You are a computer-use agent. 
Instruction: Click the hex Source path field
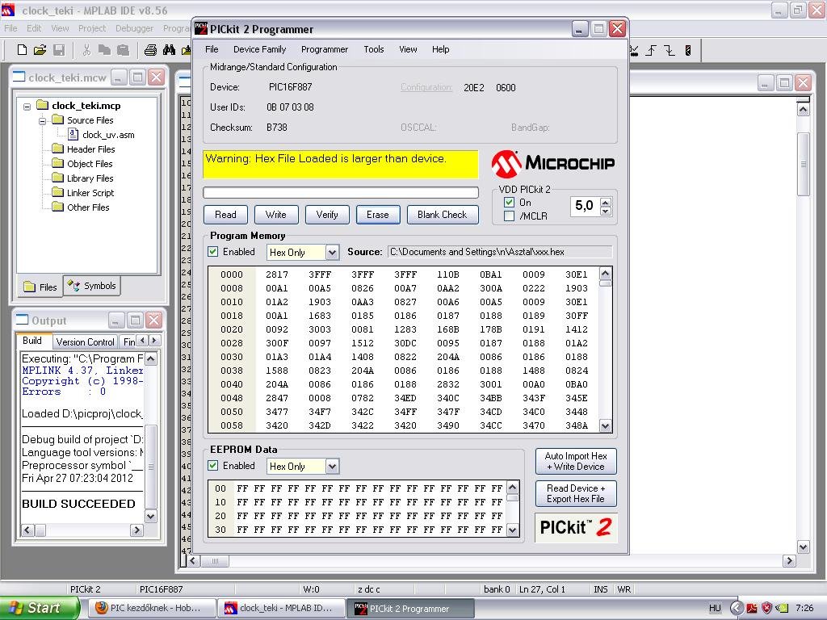click(500, 252)
